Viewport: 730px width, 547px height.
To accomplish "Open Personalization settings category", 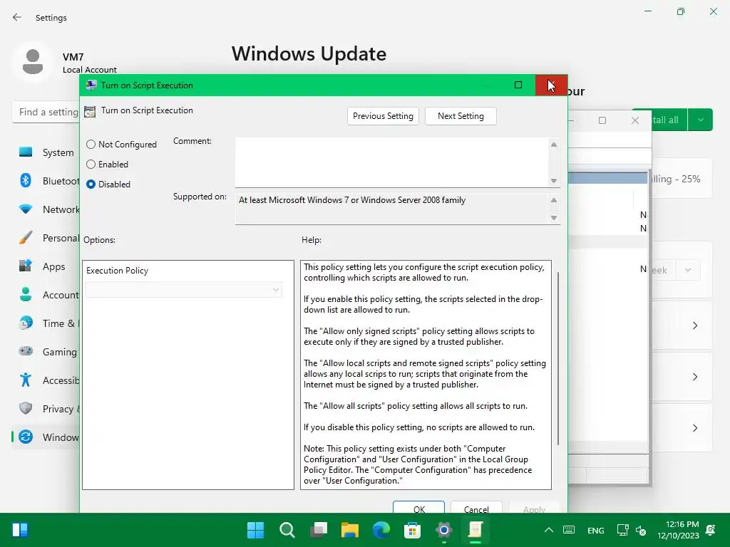I will click(x=46, y=238).
